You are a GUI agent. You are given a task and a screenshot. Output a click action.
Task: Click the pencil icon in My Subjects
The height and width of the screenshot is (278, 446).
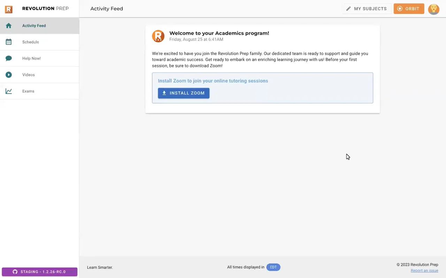pos(348,9)
